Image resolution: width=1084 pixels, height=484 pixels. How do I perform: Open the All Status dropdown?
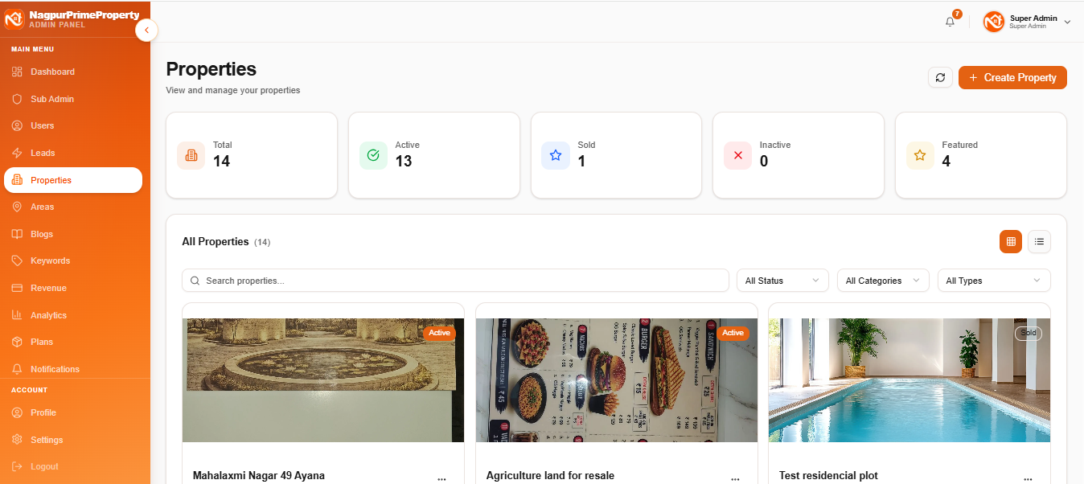[x=782, y=281]
